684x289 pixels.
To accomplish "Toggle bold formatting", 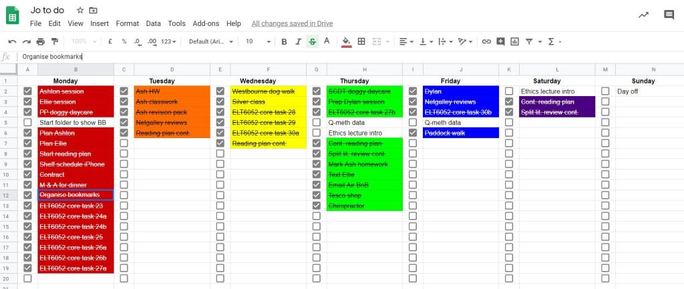I will click(284, 41).
